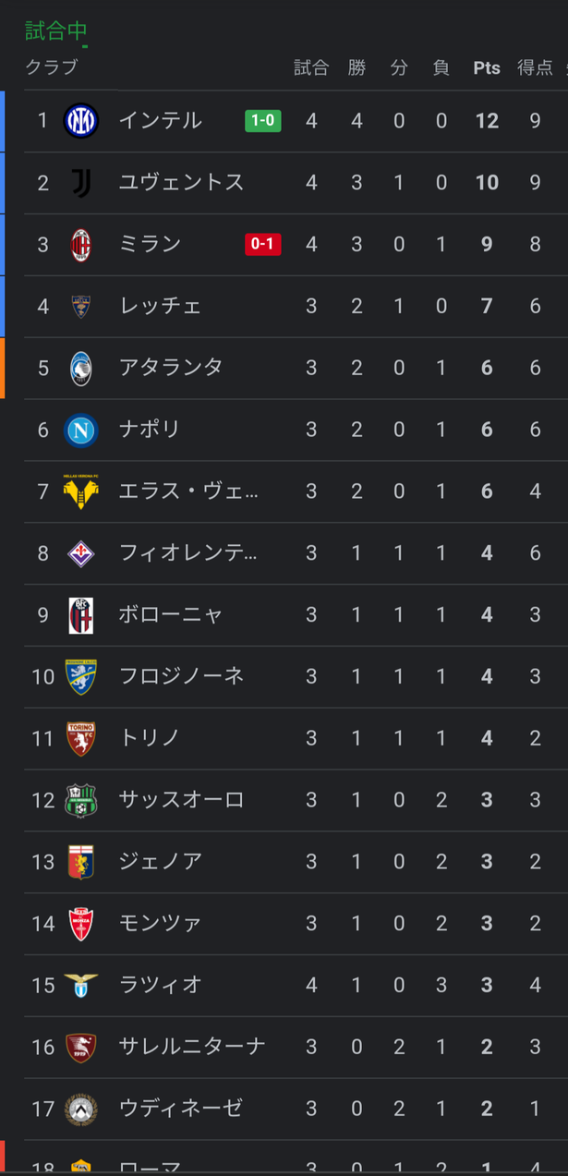568x1176 pixels.
Task: Select the Pts column header
Action: point(487,68)
